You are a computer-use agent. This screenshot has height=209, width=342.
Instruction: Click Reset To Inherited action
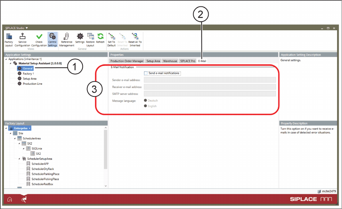(x=122, y=40)
